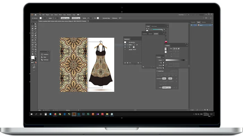The height and width of the screenshot is (136, 243).
Task: Select the Type tool
Action: pyautogui.click(x=33, y=31)
